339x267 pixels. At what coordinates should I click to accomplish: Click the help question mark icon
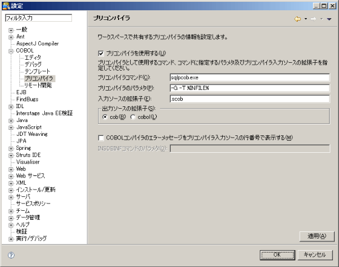(11, 256)
